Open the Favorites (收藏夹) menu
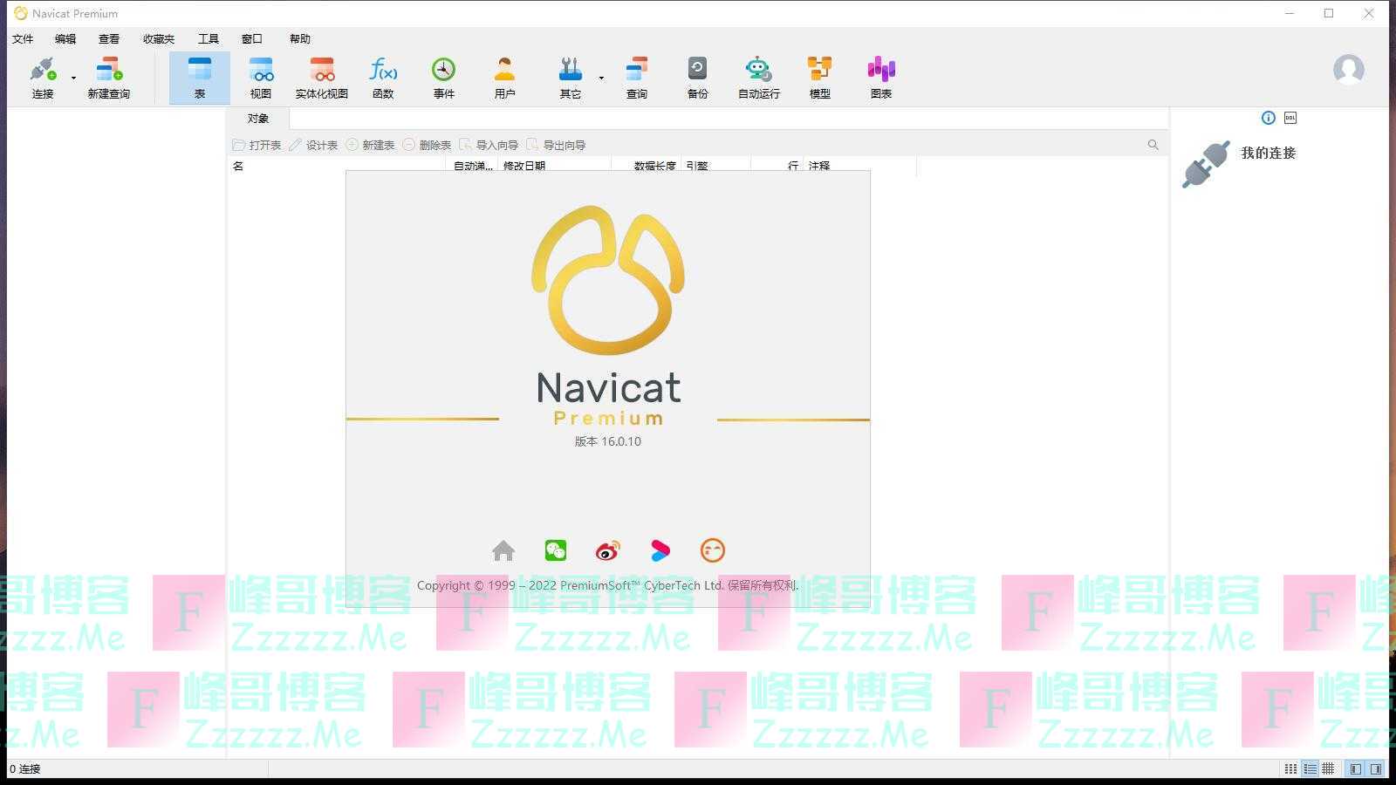Screen dimensions: 1396x785 point(158,38)
